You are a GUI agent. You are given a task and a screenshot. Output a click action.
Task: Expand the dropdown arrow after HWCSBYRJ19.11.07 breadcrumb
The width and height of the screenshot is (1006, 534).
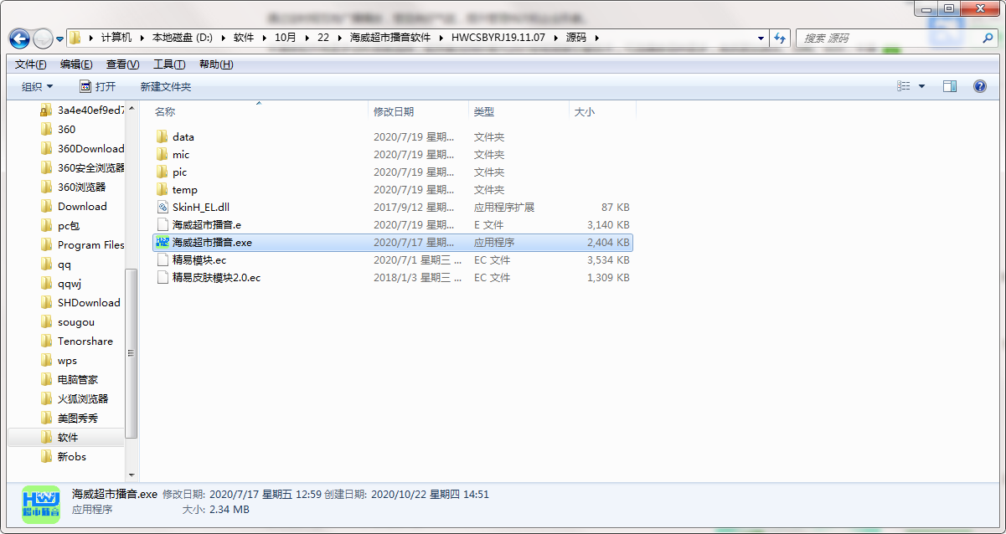click(x=555, y=38)
